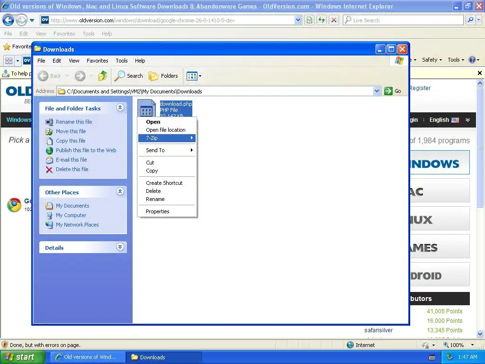Open the IE Safety menu dropdown

[x=432, y=60]
